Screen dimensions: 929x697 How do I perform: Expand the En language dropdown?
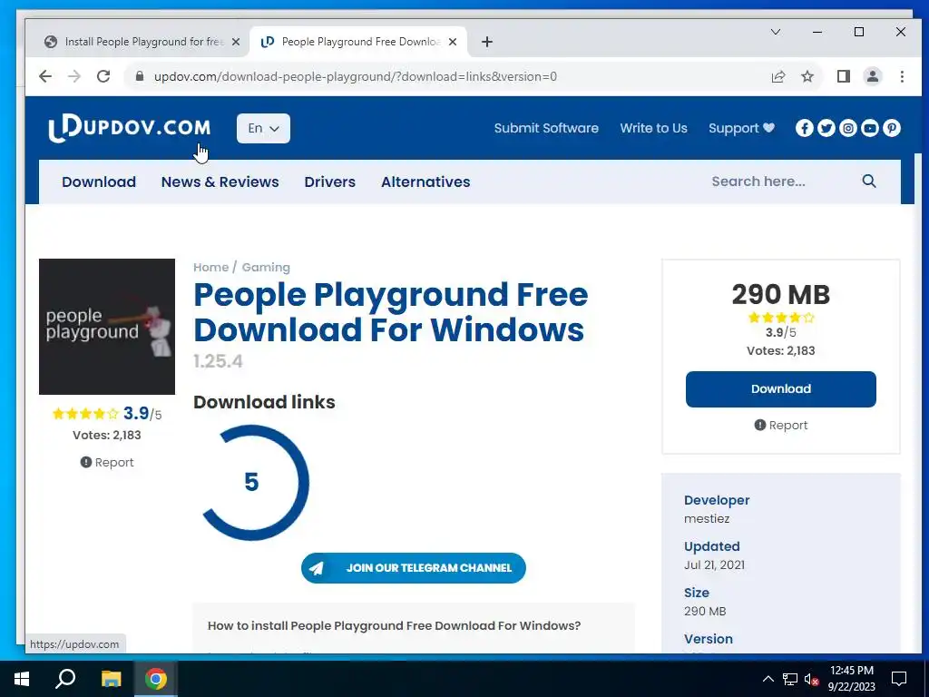pyautogui.click(x=263, y=128)
